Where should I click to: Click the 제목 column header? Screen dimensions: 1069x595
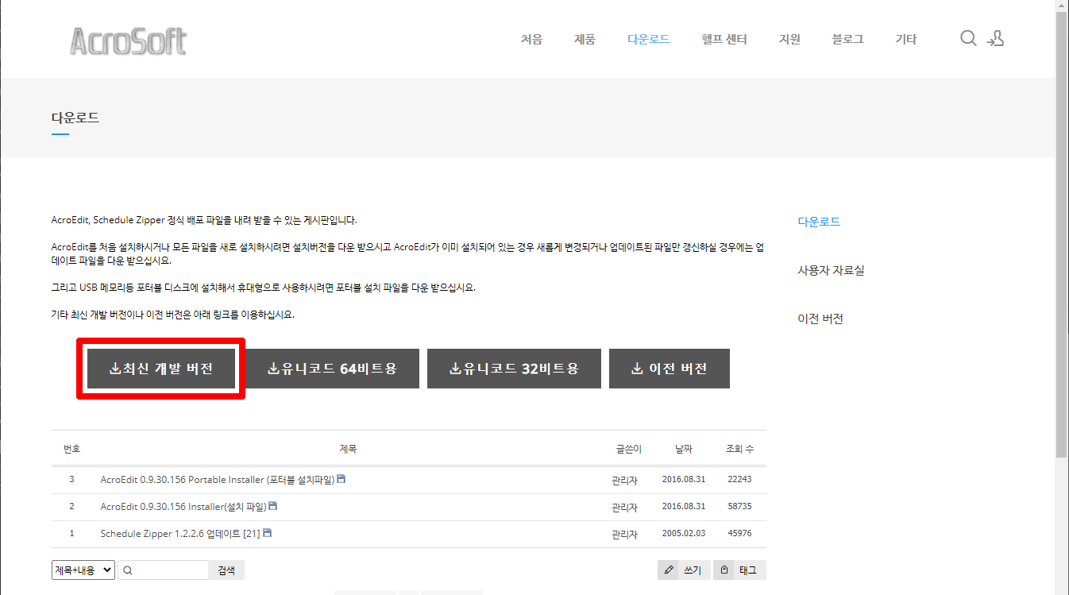348,449
